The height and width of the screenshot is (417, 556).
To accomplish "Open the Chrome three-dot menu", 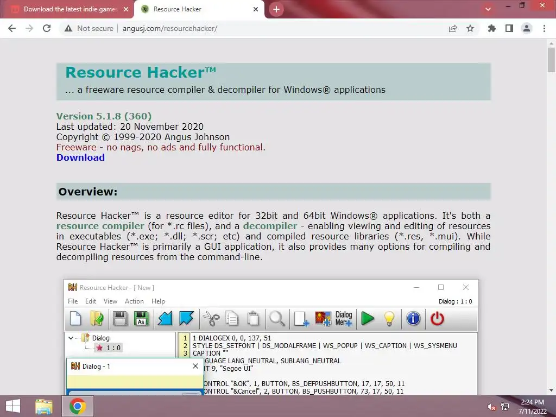I will point(544,28).
